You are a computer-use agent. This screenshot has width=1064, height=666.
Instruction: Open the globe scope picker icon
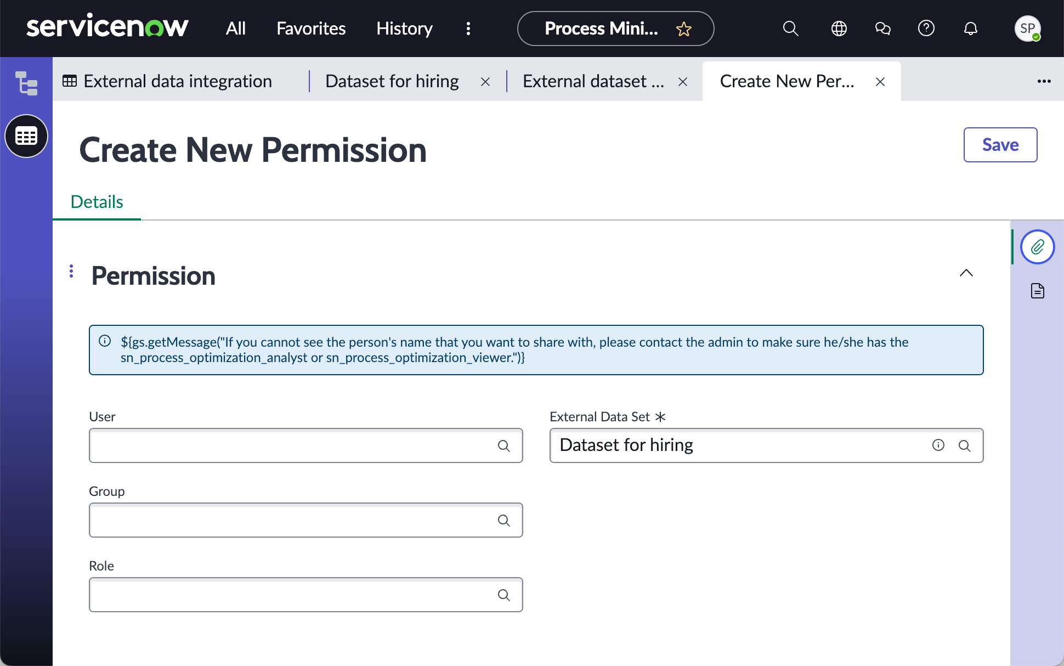(x=839, y=29)
